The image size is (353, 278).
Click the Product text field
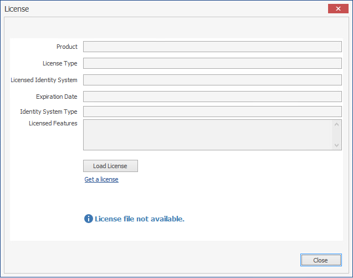coord(212,47)
